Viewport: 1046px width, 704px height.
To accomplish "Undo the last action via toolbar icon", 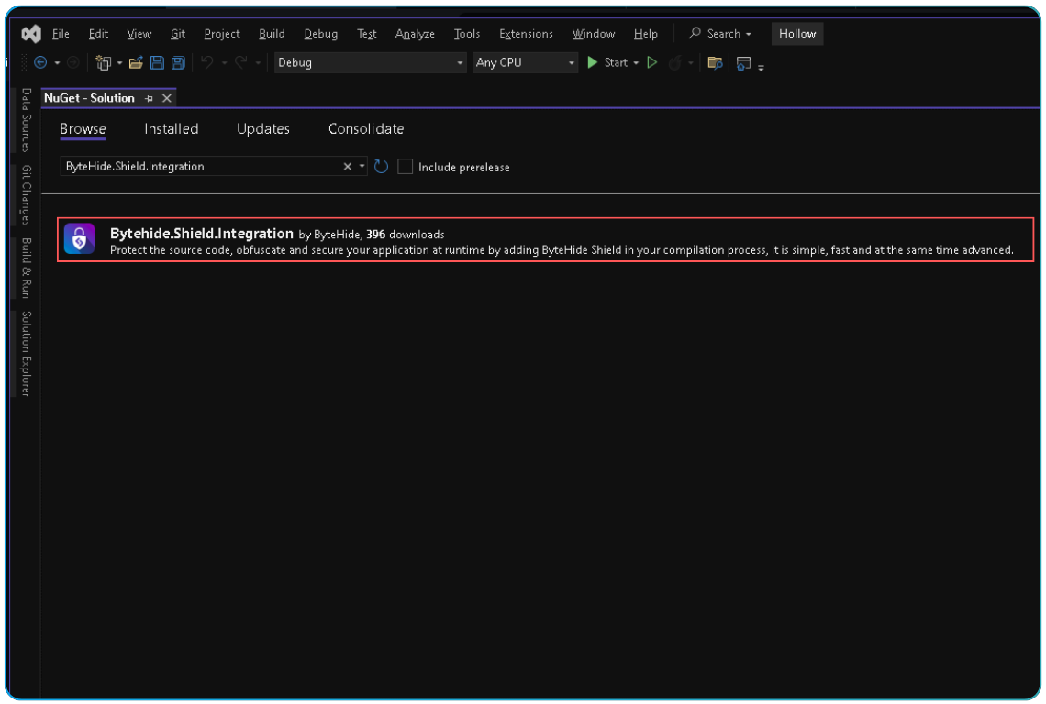I will (210, 62).
